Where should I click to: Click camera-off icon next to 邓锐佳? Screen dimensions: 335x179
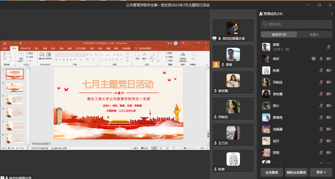(x=328, y=82)
